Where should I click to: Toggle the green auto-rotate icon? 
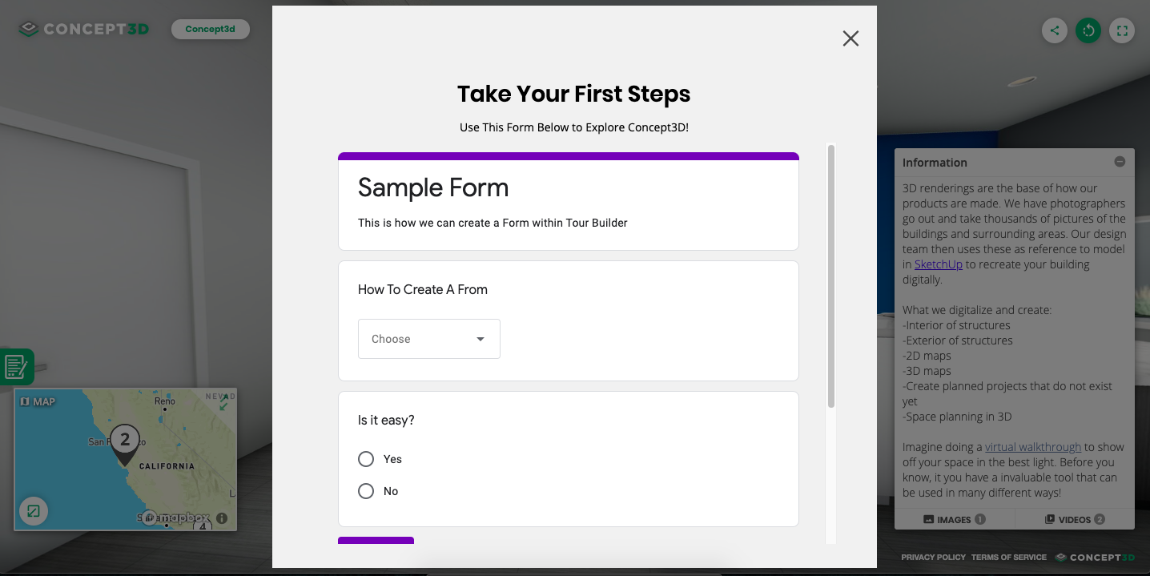click(1088, 31)
